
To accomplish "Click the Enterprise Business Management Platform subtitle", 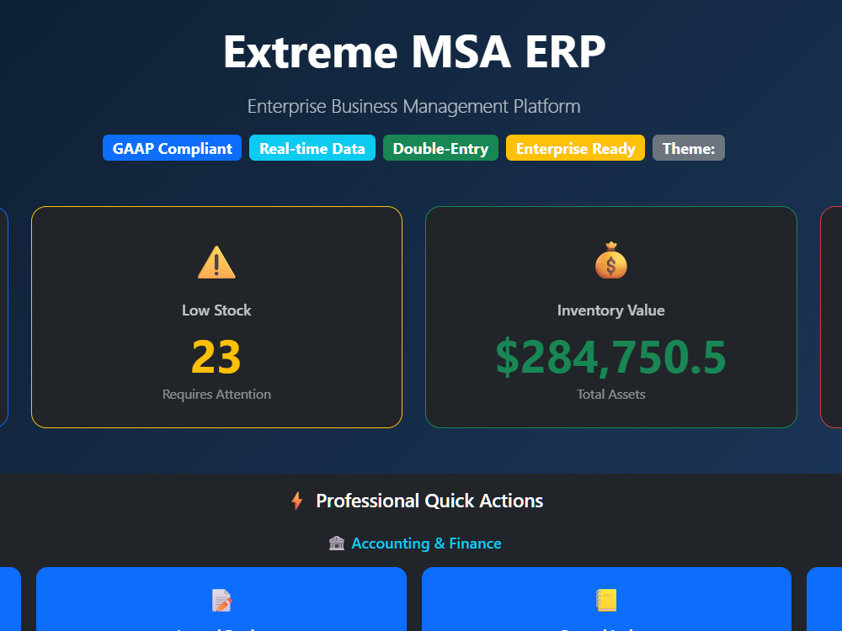I will coord(414,106).
